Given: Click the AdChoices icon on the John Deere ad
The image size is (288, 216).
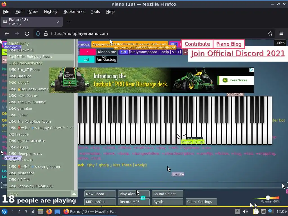Looking at the screenshot, I should (x=251, y=70).
